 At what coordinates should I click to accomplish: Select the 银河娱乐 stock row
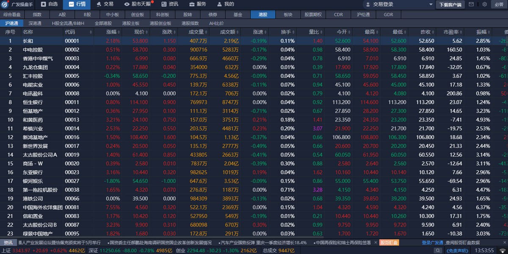254,181
